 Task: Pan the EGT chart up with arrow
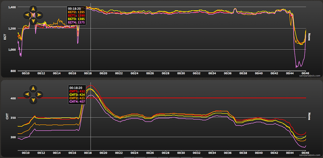(x=33, y=8)
